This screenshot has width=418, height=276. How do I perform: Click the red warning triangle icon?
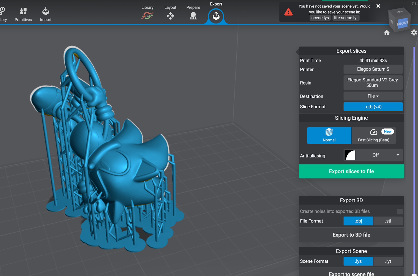click(288, 12)
